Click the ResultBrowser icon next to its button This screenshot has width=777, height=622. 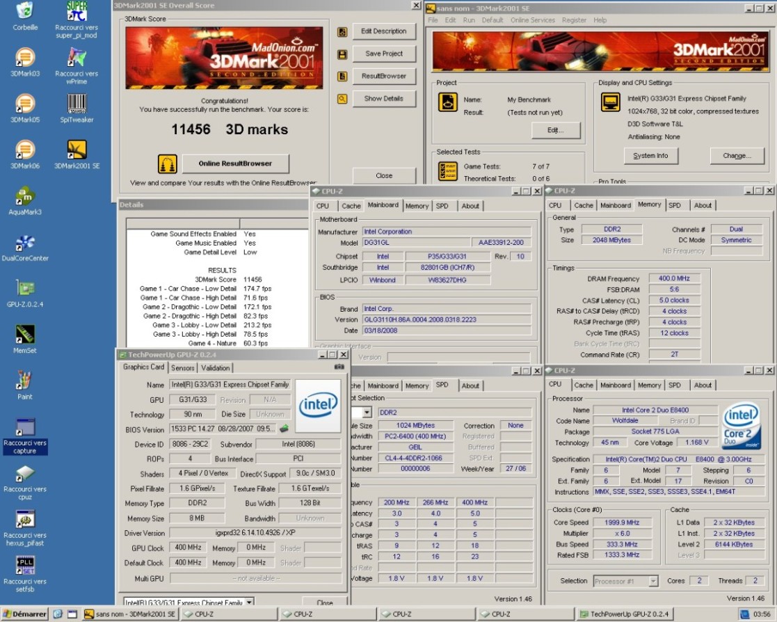(x=342, y=77)
